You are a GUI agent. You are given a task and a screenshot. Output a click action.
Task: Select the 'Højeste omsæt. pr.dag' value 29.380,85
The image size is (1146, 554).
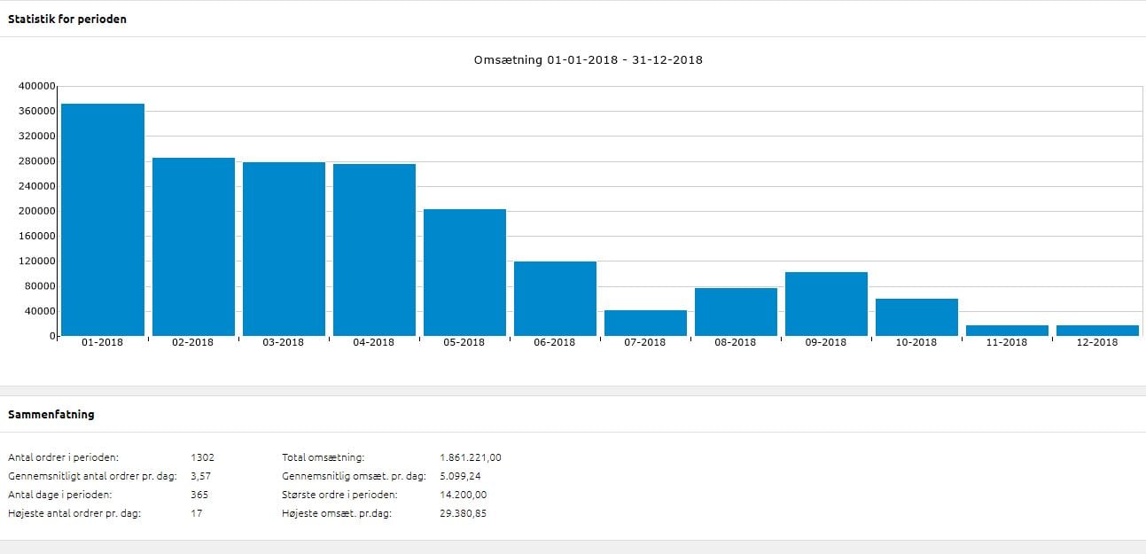point(463,513)
